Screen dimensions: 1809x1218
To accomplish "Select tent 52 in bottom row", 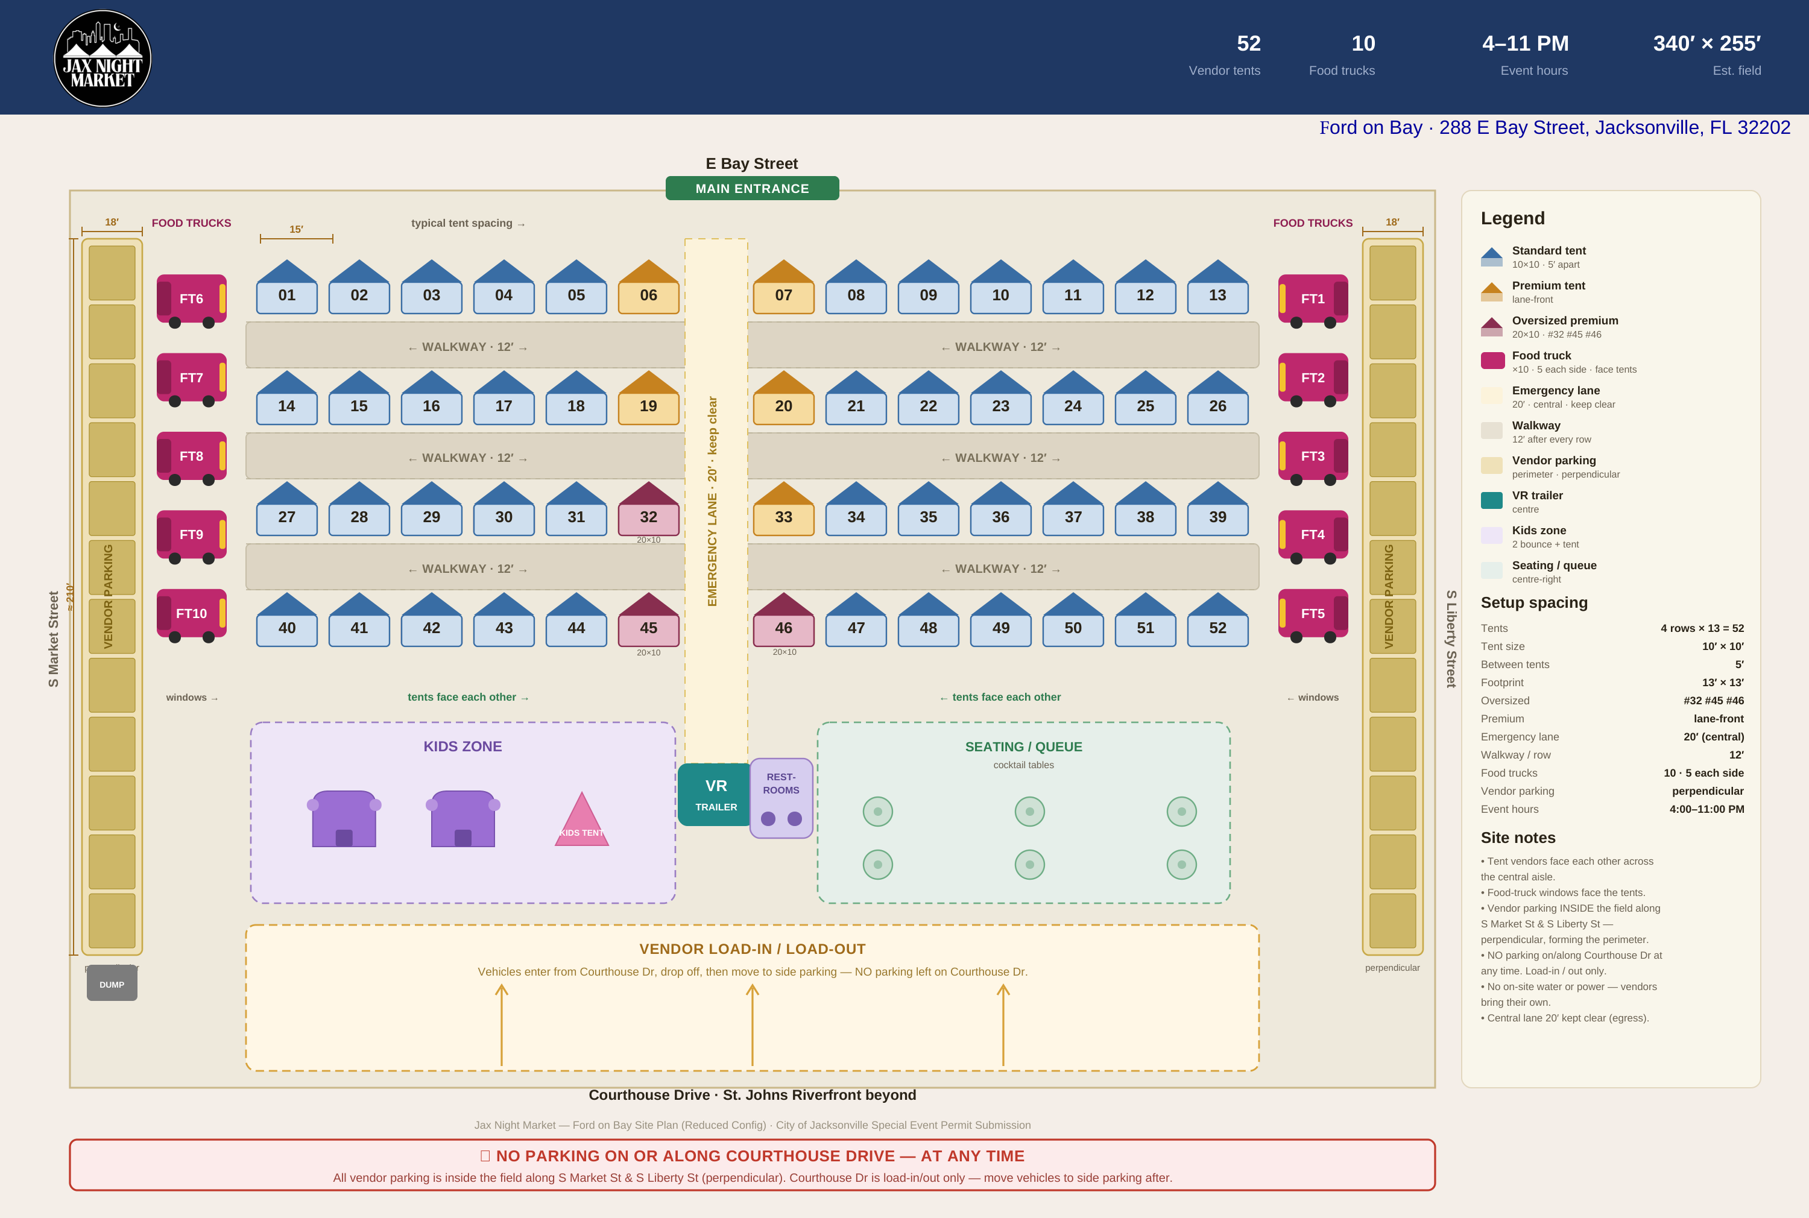I will [x=1218, y=620].
